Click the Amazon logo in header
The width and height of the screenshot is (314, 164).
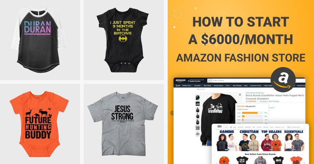[x=180, y=81]
